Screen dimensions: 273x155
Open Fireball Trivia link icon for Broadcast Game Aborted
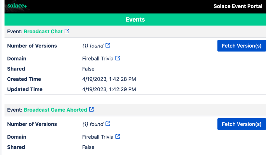click(118, 137)
